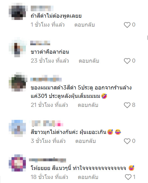Reply to the มาสด้า3 comment
Image resolution: width=148 pixels, height=183 pixels.
[x=88, y=105]
